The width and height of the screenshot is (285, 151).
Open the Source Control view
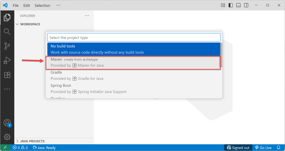[7, 46]
